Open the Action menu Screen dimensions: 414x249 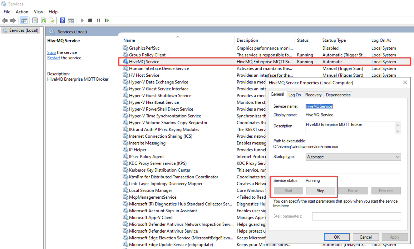point(22,12)
